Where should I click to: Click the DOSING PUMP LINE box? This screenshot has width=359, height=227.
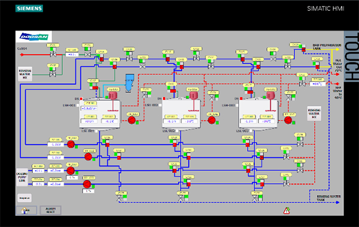point(22,177)
